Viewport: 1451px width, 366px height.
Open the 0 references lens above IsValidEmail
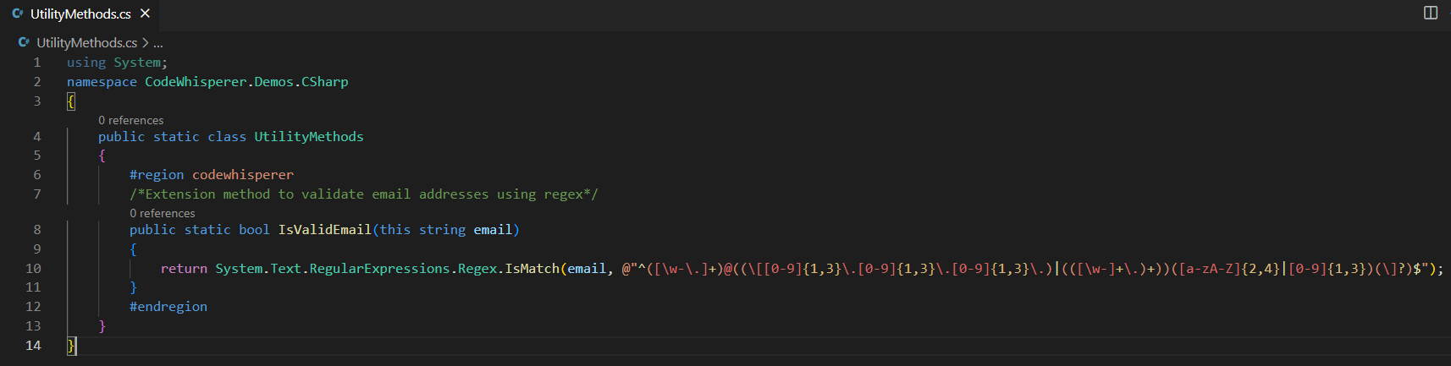tap(162, 213)
